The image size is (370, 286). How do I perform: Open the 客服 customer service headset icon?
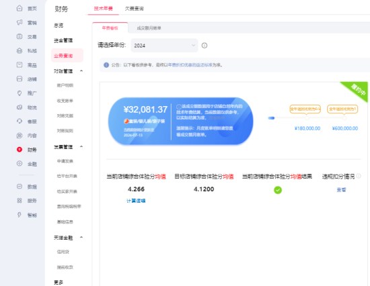click(20, 121)
